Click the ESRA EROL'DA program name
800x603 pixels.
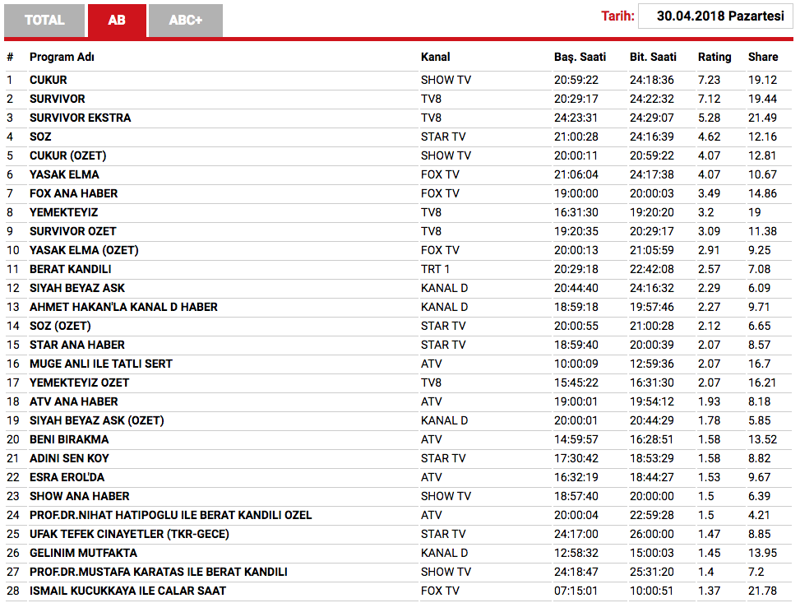click(x=67, y=477)
